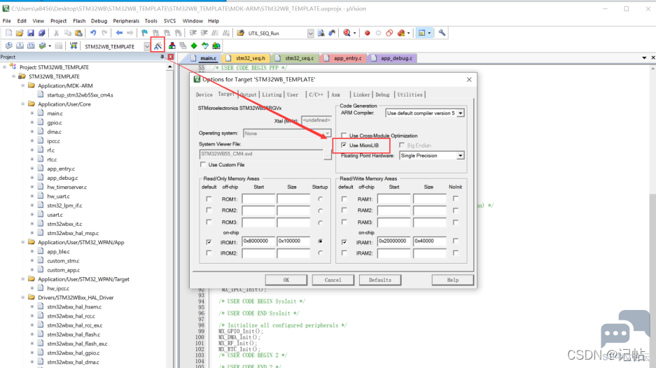Screen dimensions: 656x368
Task: Uncheck the Use MicroLIB checkbox
Action: [344, 145]
